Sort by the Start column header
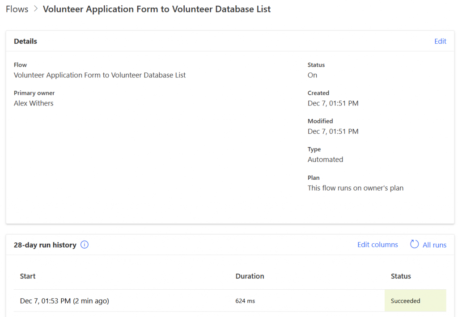Image resolution: width=458 pixels, height=317 pixels. [28, 276]
